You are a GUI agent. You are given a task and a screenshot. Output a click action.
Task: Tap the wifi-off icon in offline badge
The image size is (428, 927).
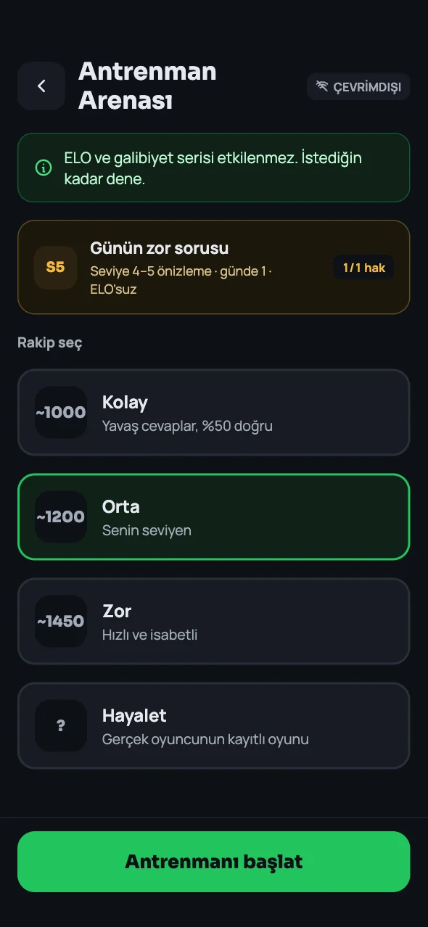tap(322, 86)
